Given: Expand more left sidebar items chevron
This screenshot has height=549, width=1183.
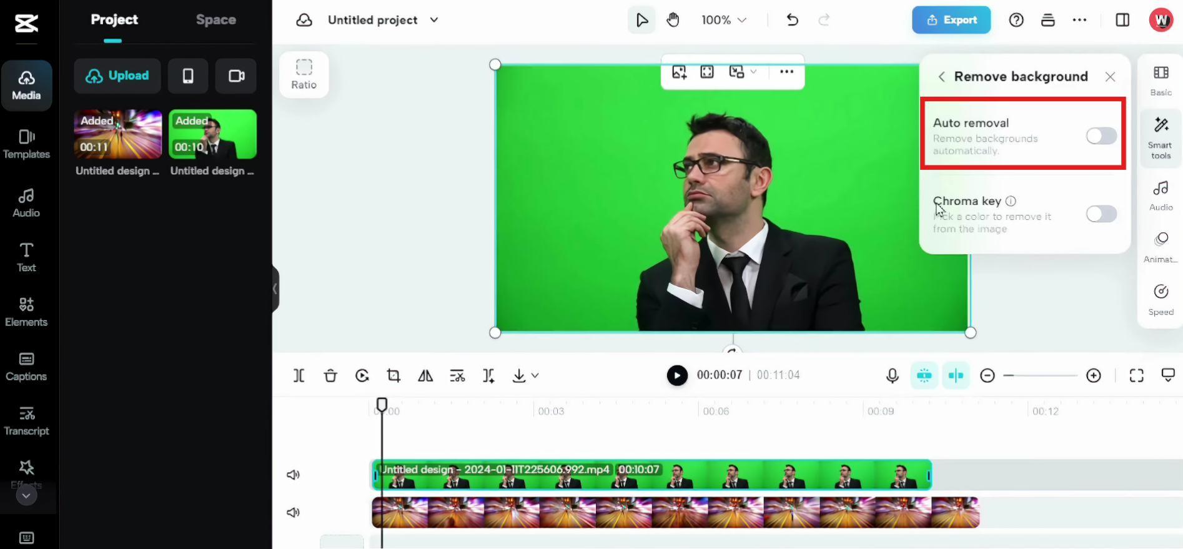Looking at the screenshot, I should 26,496.
